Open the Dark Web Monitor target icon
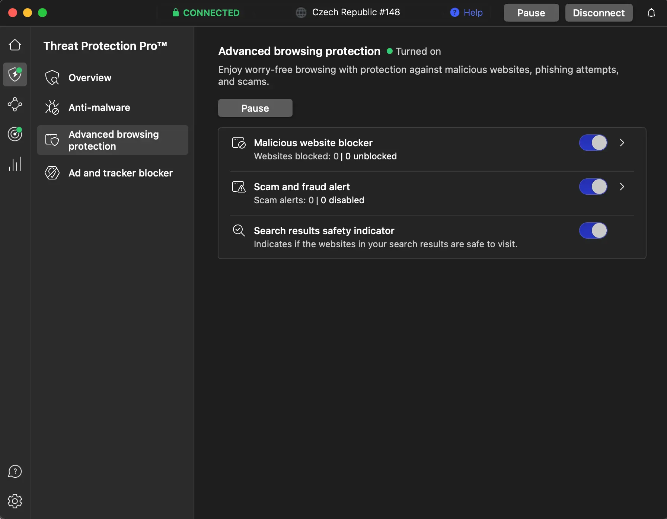 (15, 134)
